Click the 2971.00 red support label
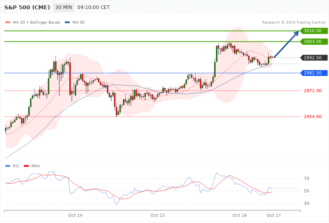This screenshot has width=329, height=223. [313, 91]
